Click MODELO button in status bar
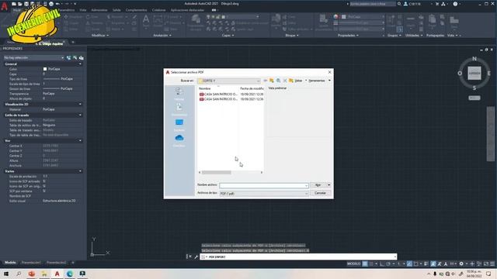The image size is (497, 279). click(x=354, y=263)
